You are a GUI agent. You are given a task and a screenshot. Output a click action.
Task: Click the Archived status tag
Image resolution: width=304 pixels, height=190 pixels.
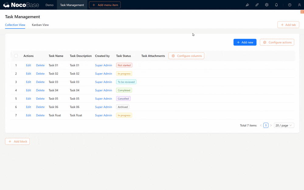coord(123,107)
